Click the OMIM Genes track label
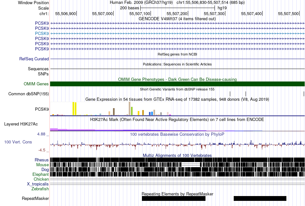 36,84
